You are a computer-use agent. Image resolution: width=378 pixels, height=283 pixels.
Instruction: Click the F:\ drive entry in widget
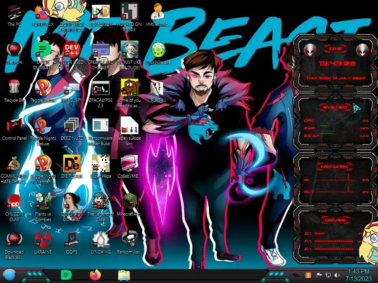(x=329, y=241)
